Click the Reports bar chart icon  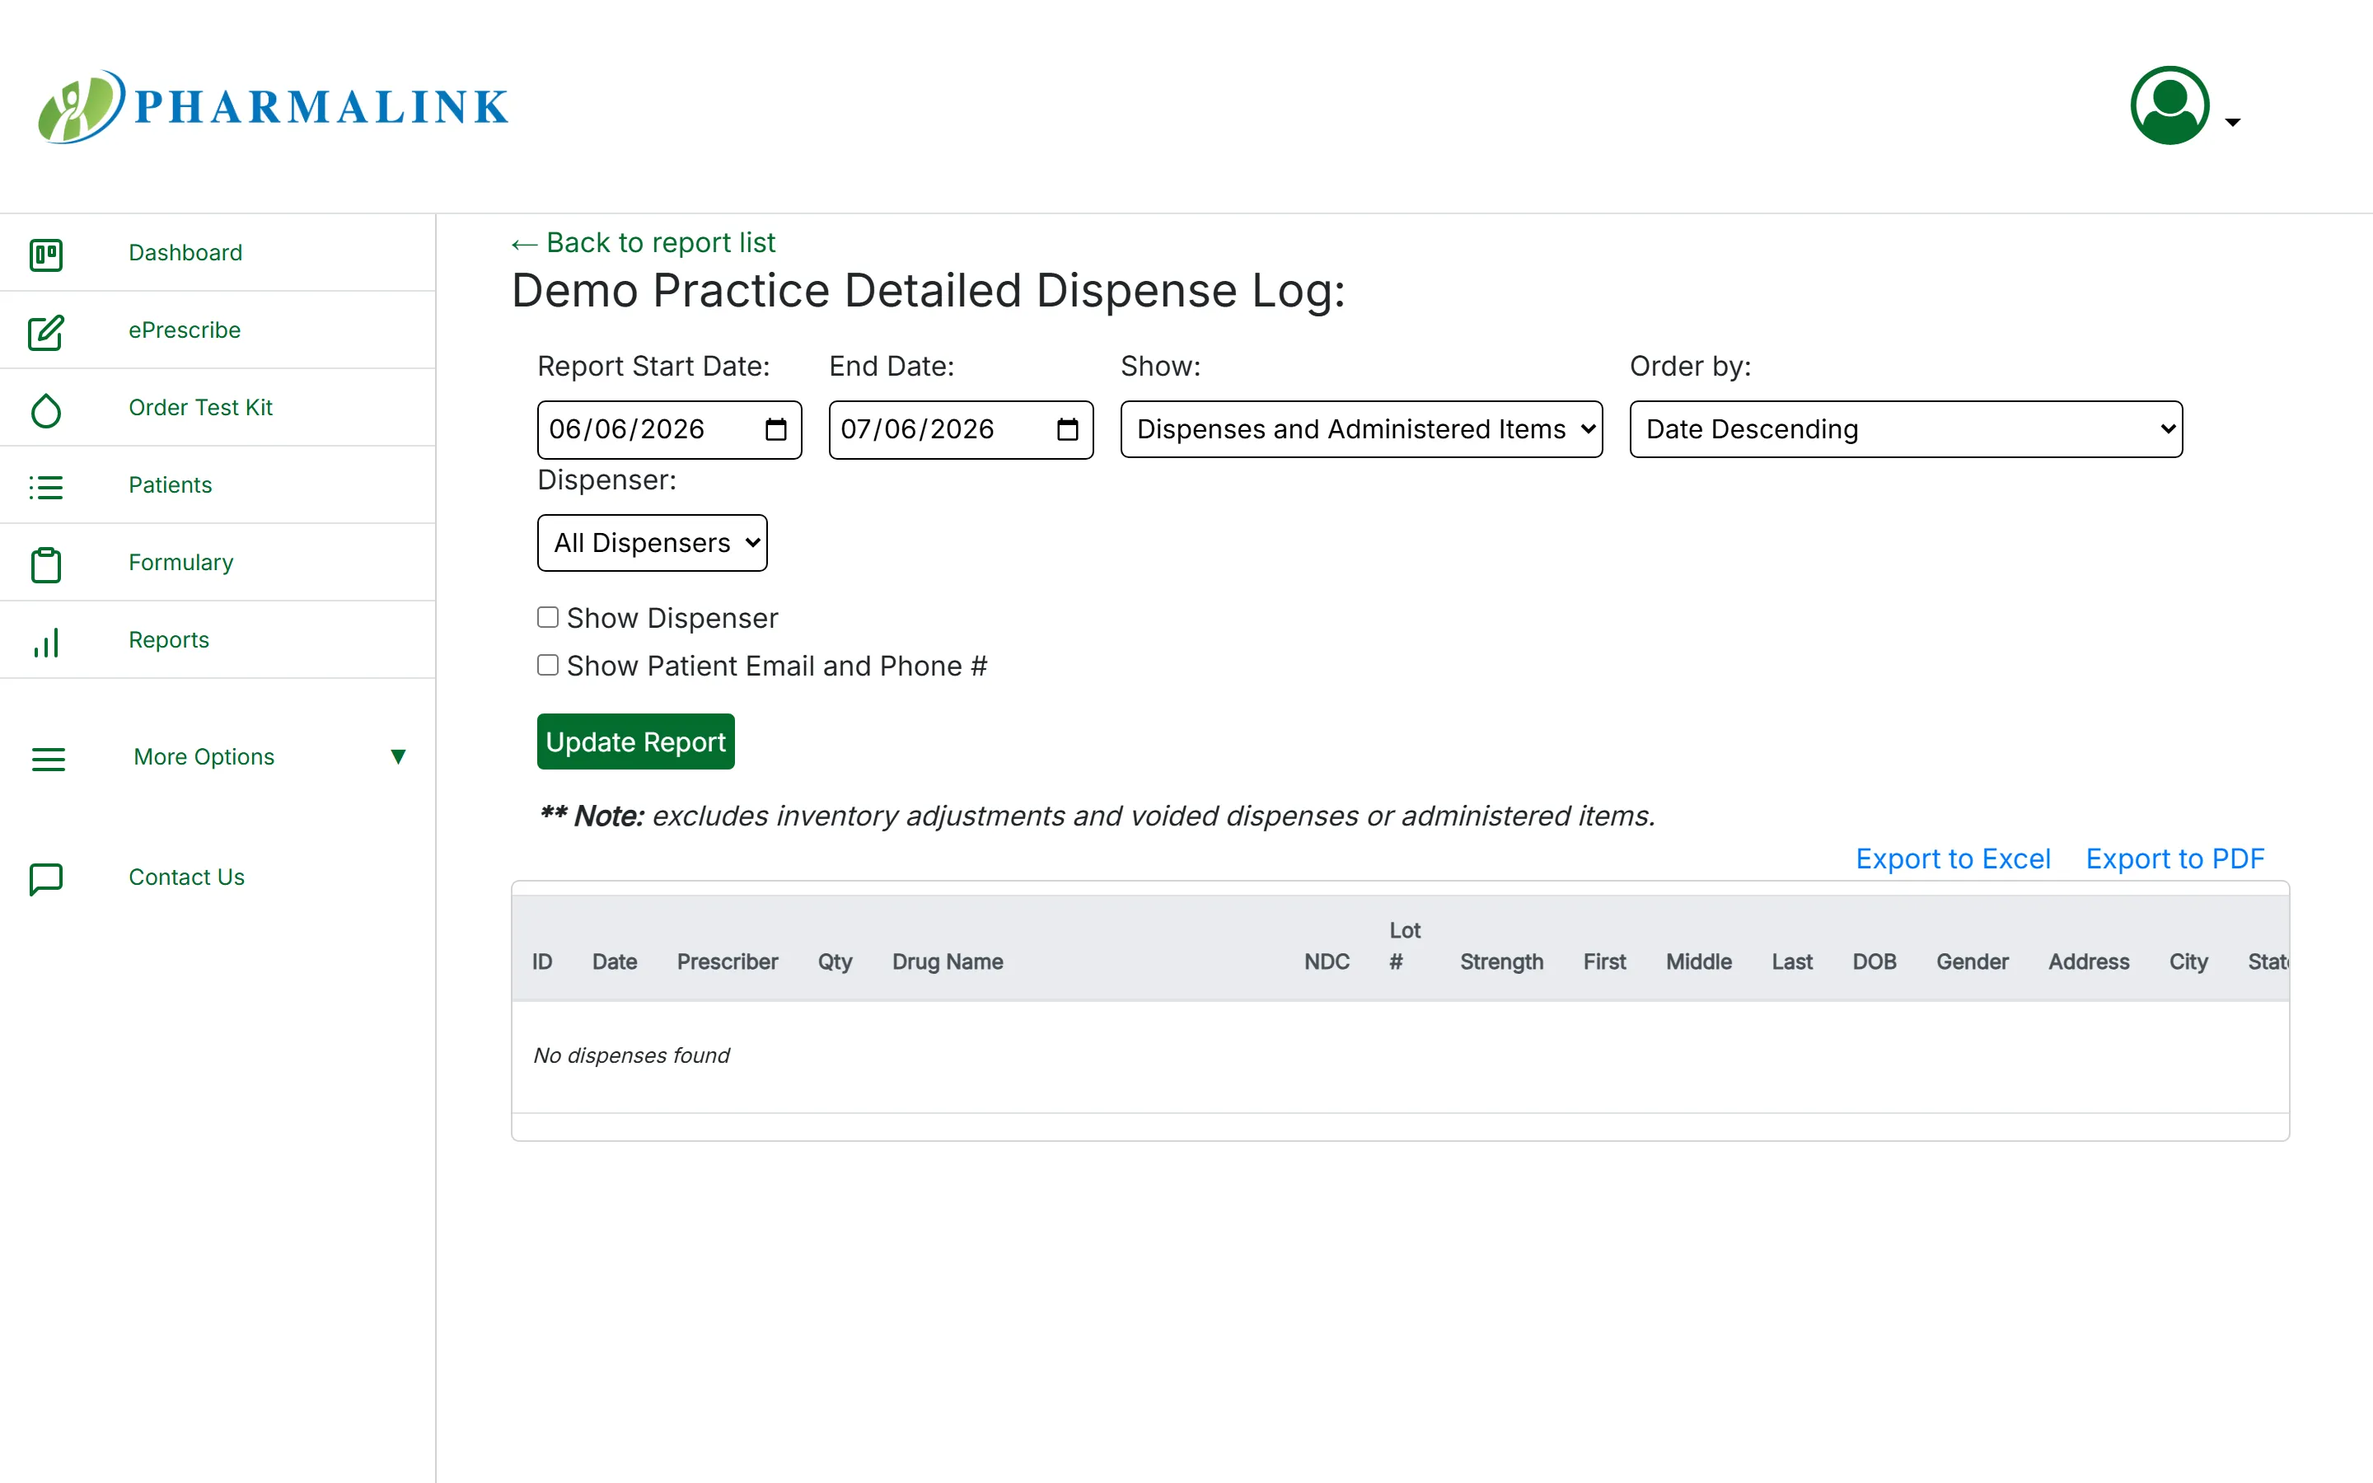point(46,643)
